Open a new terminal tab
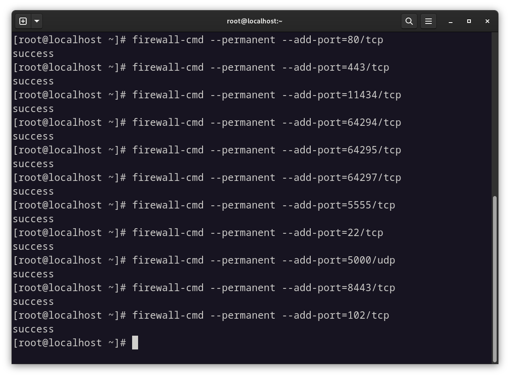Viewport: 510px width, 377px height. 23,21
